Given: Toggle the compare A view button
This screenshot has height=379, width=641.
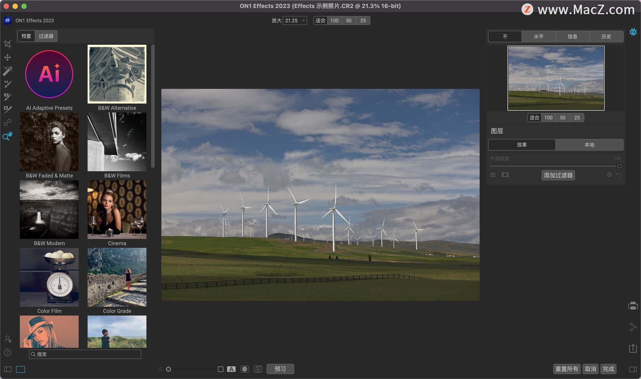Looking at the screenshot, I should click(231, 369).
